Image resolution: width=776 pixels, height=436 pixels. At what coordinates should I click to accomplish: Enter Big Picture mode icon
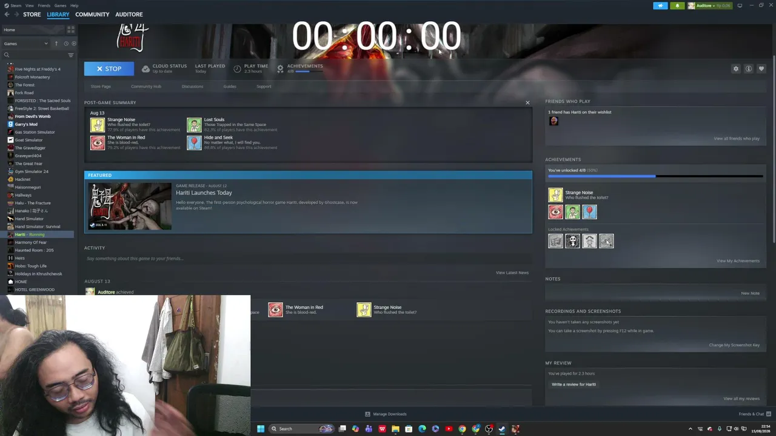tap(740, 5)
